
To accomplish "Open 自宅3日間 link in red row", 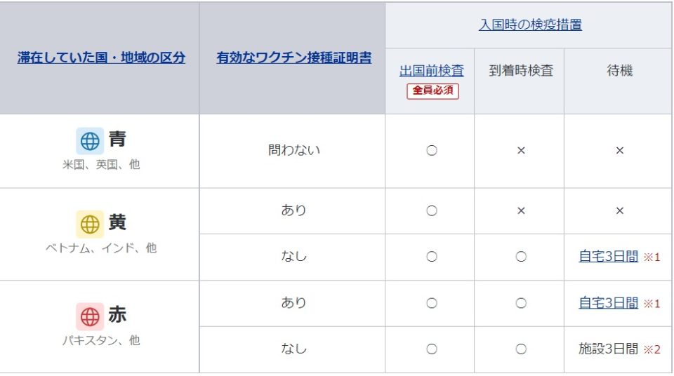I will (608, 303).
